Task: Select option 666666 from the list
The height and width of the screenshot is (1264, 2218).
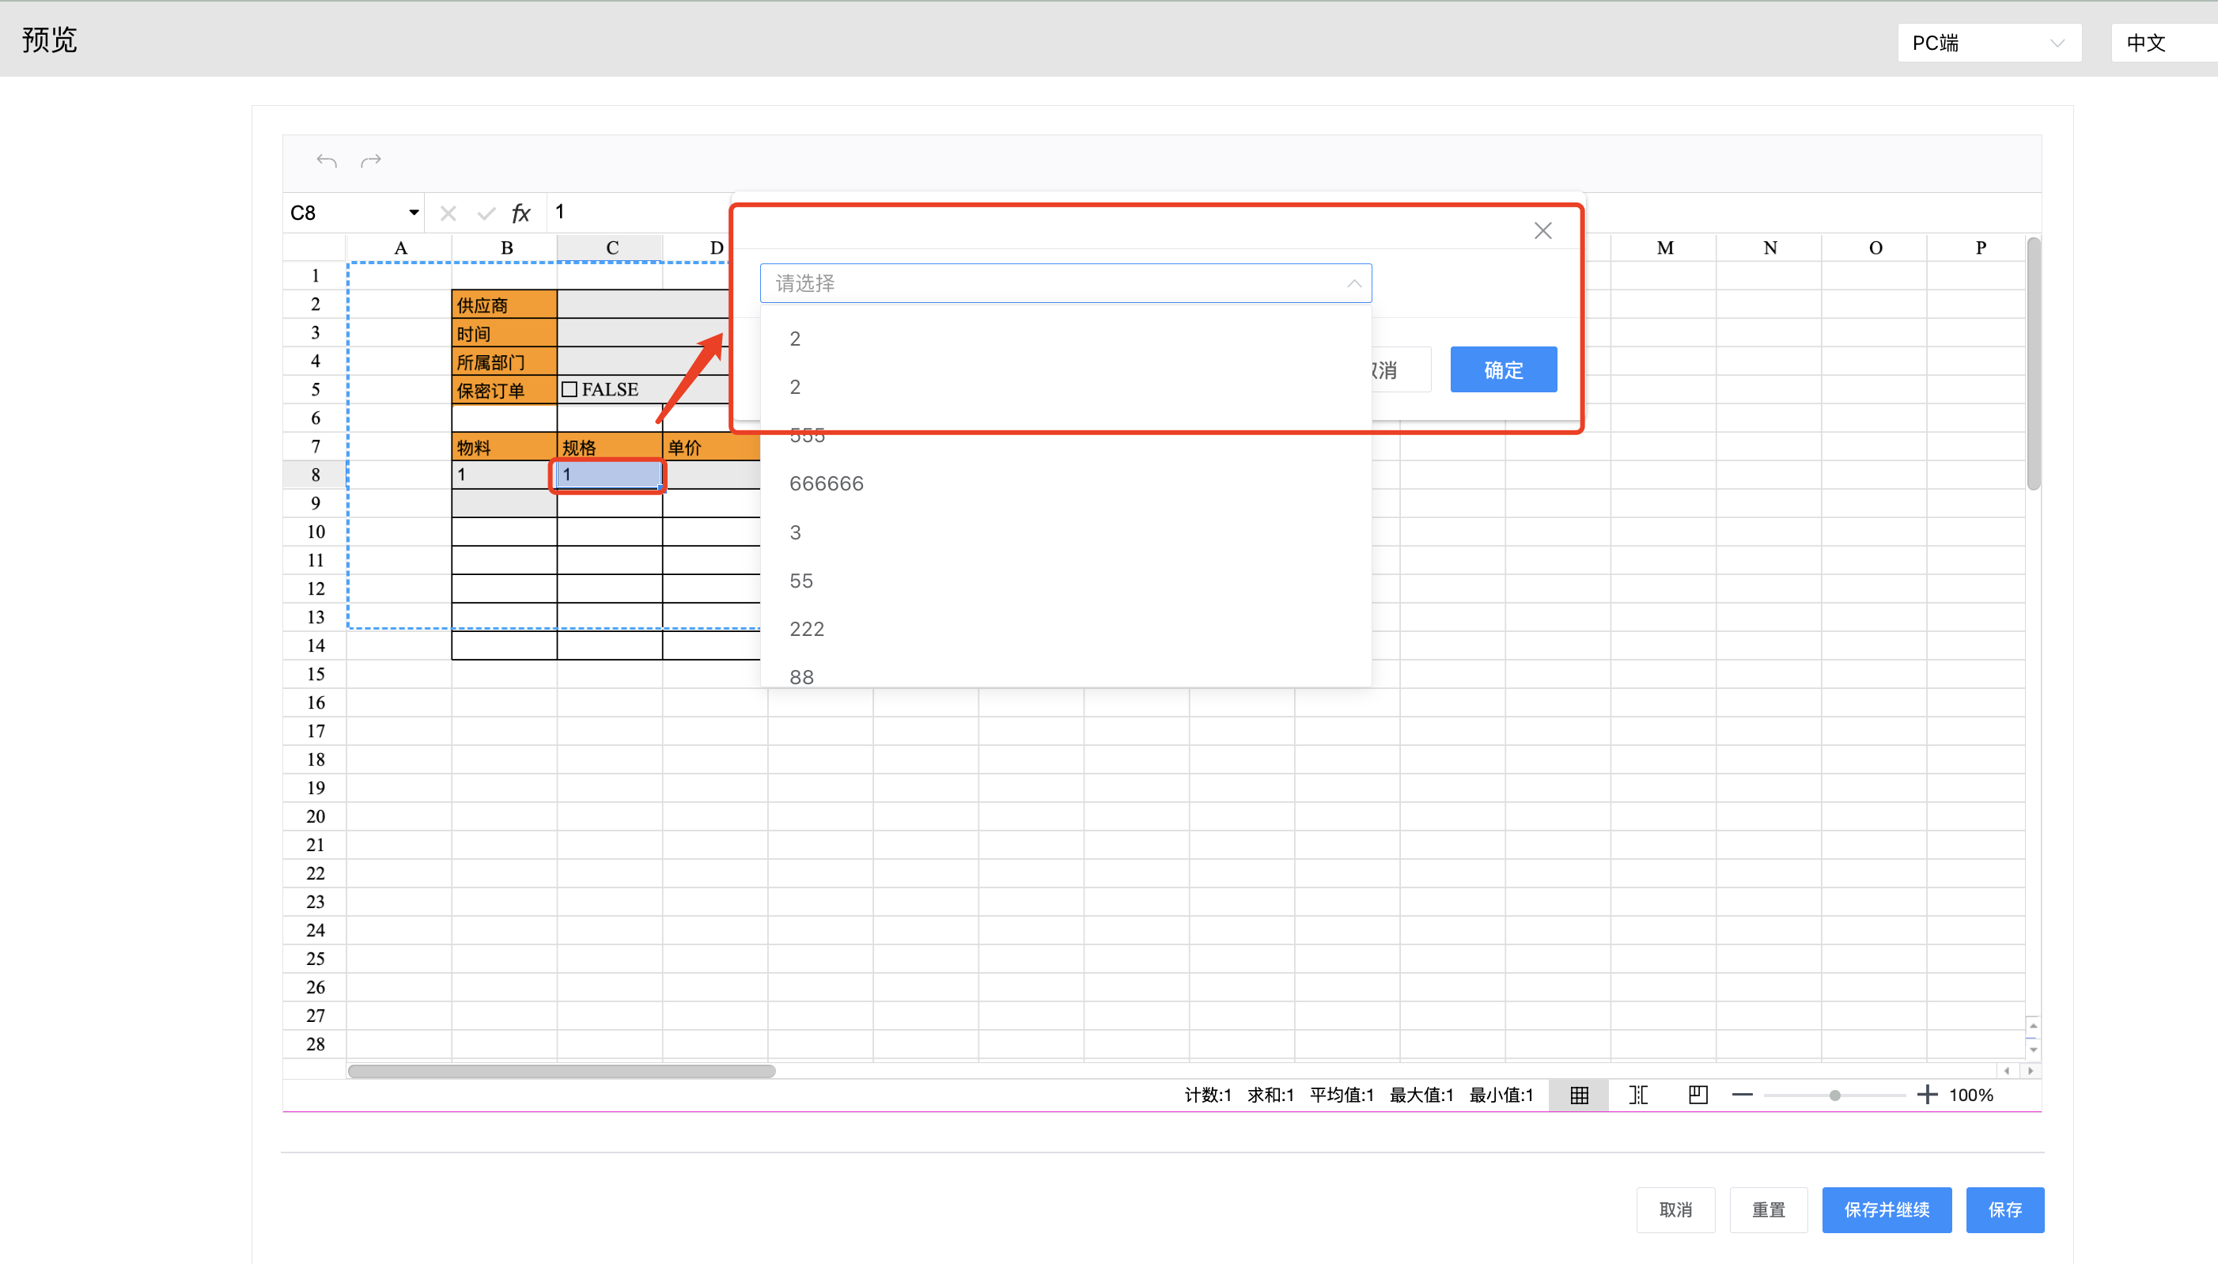Action: (x=827, y=483)
